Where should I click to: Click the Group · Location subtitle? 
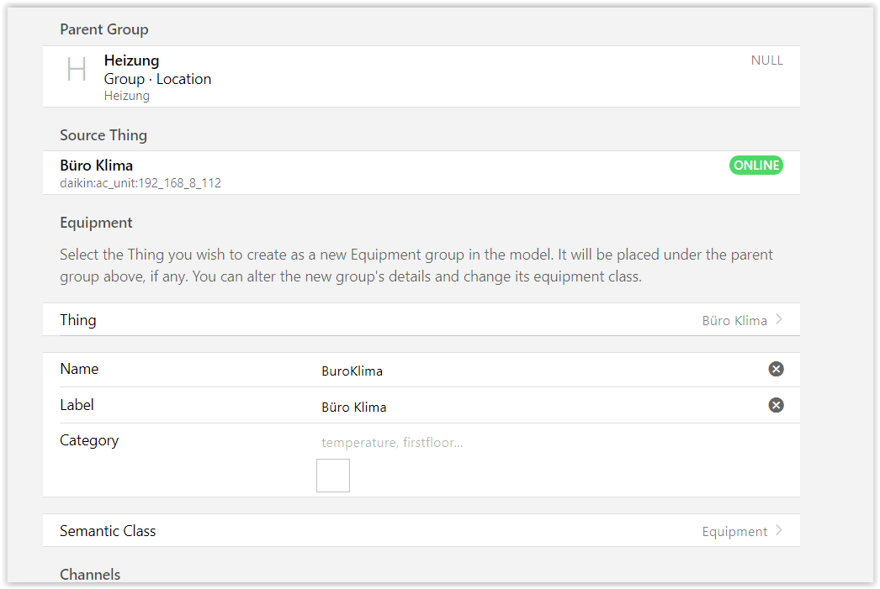tap(157, 79)
